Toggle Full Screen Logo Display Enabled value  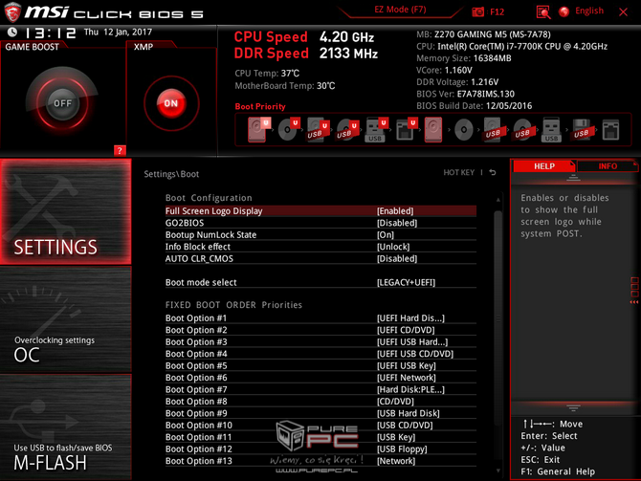(395, 211)
